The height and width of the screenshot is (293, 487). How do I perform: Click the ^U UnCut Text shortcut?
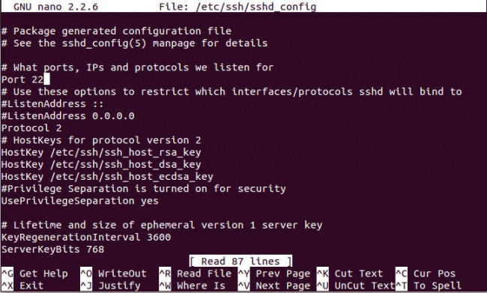coord(356,286)
